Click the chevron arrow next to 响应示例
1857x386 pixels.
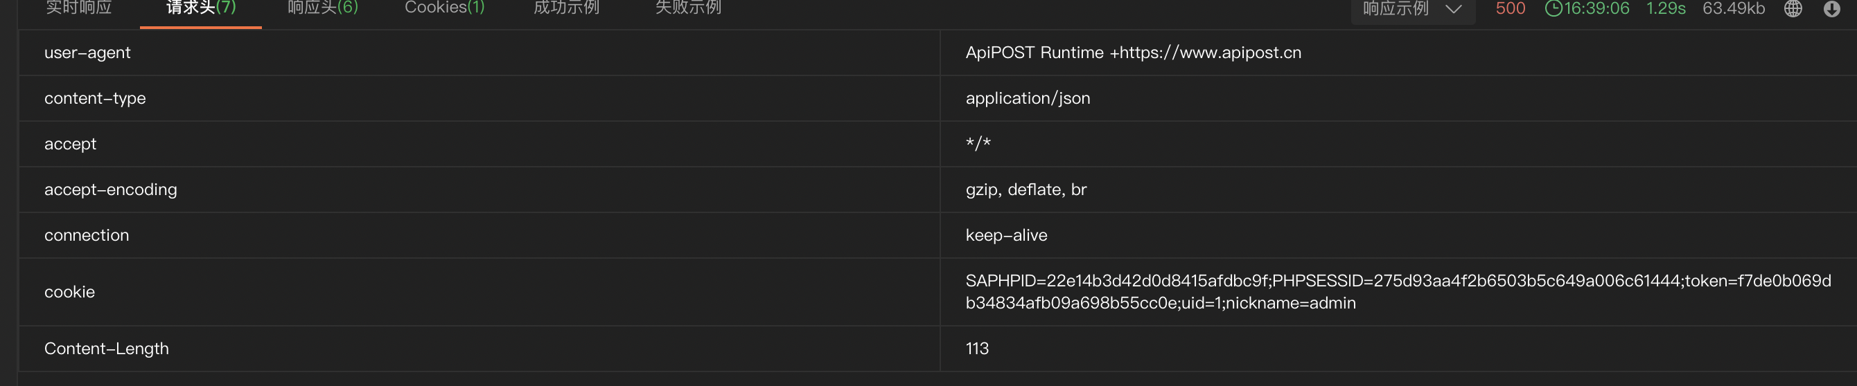click(1453, 8)
